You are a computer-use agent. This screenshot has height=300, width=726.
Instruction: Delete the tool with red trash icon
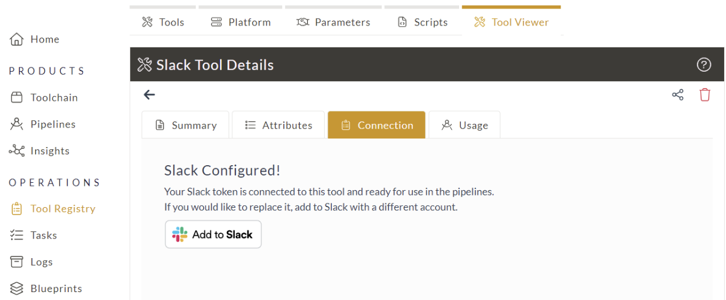[x=705, y=95]
